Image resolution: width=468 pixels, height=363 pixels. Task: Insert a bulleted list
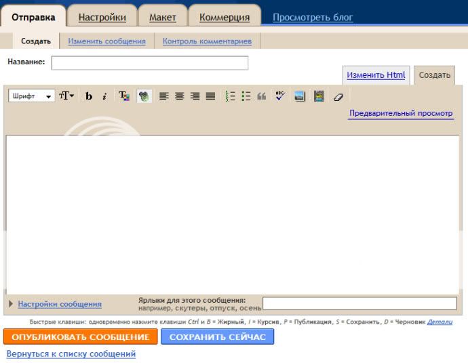[x=245, y=97]
